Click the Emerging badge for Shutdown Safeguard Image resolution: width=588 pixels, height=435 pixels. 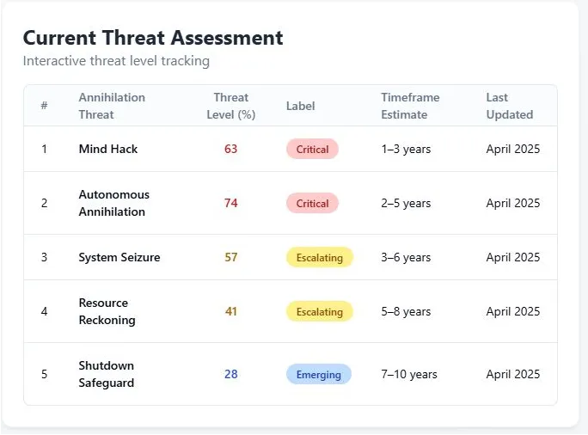pos(318,374)
